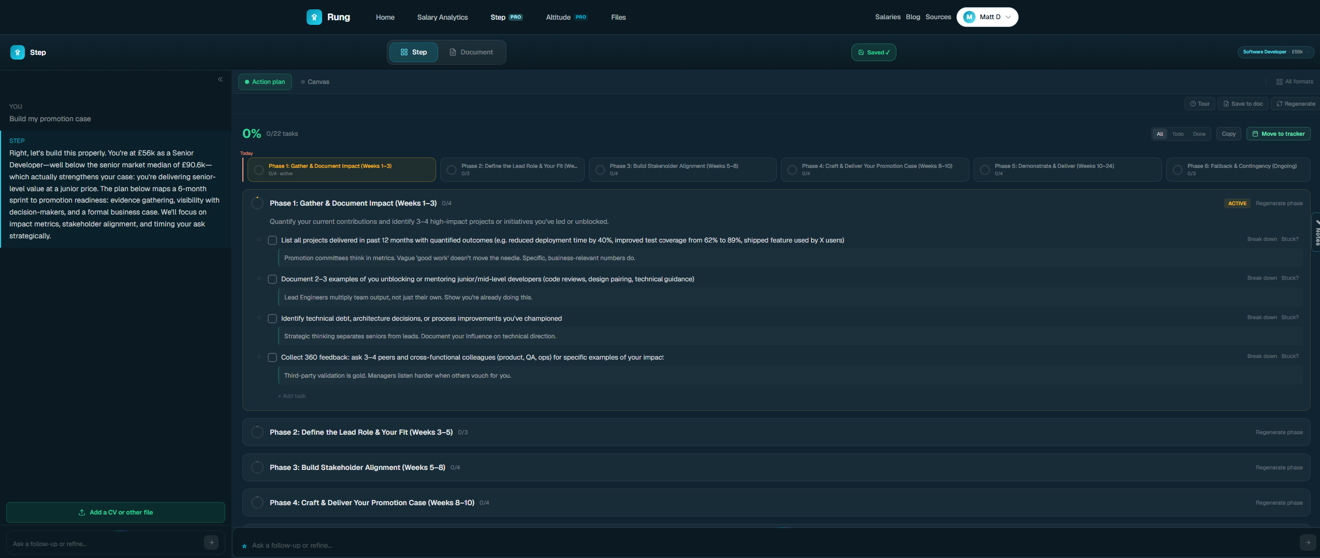1320x558 pixels.
Task: Tick the 'Document 2–3 examples' task checkbox
Action: (272, 279)
